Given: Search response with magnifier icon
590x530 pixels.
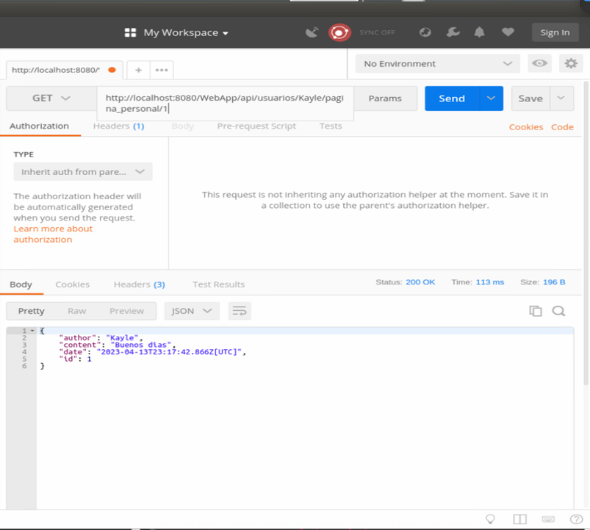Looking at the screenshot, I should [558, 311].
